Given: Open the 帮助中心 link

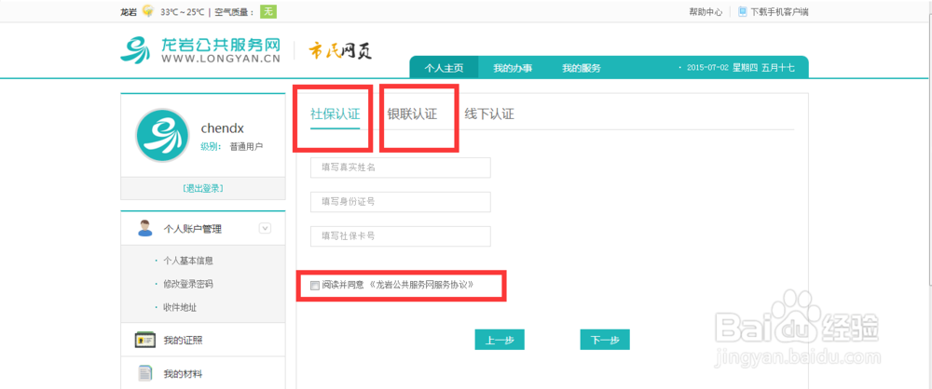Looking at the screenshot, I should (x=706, y=12).
